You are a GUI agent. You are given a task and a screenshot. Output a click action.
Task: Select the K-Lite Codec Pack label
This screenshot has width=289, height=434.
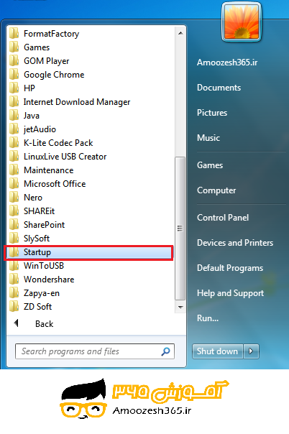(58, 143)
